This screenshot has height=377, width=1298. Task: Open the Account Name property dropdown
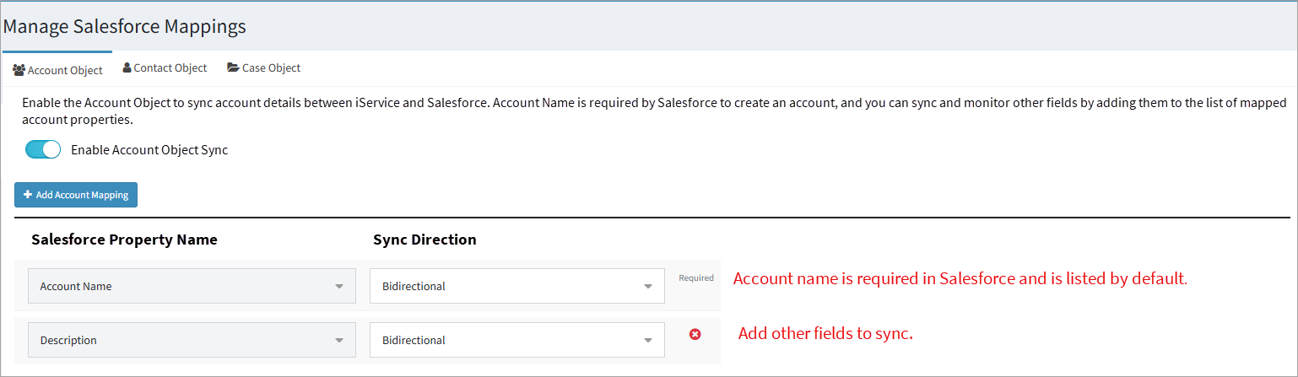coord(191,286)
